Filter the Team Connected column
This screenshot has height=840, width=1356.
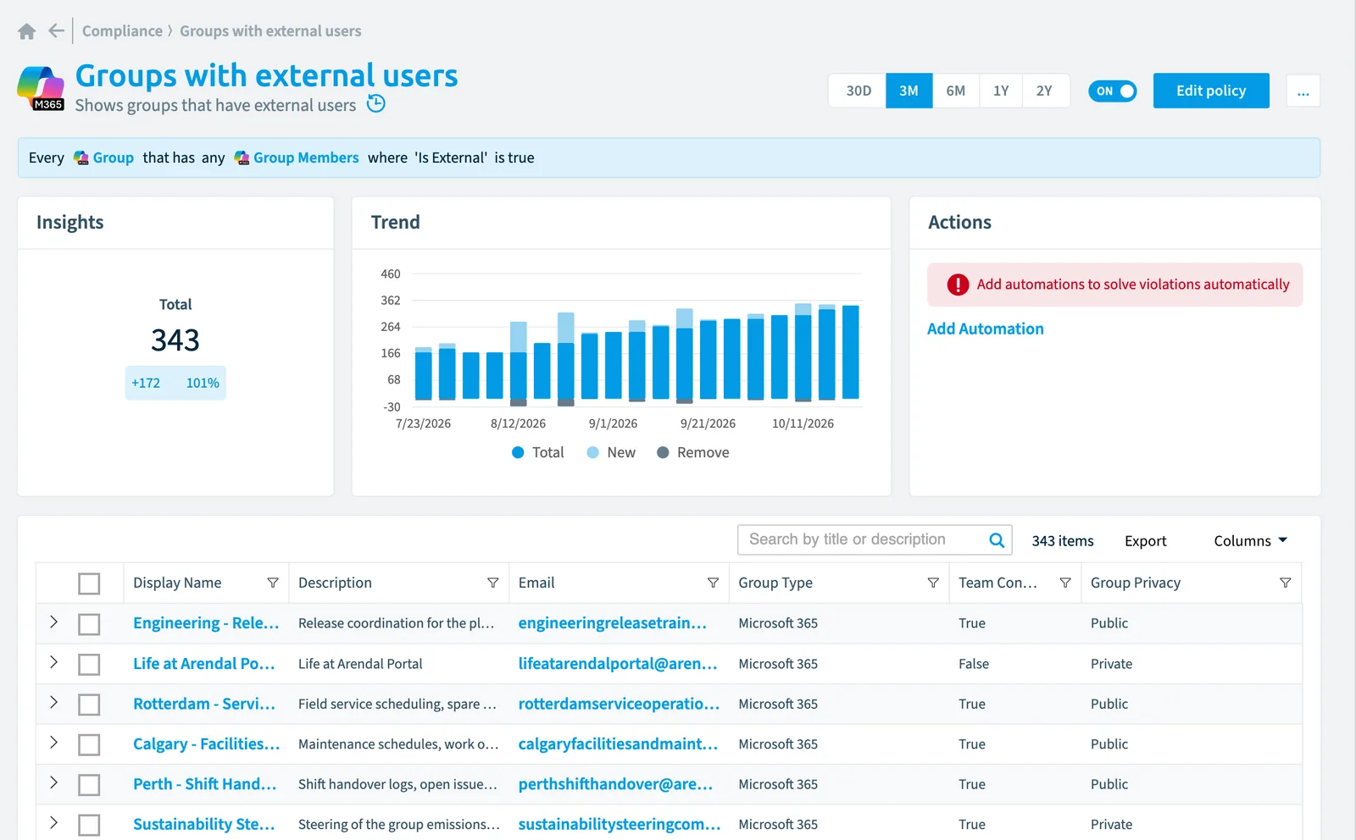point(1065,583)
